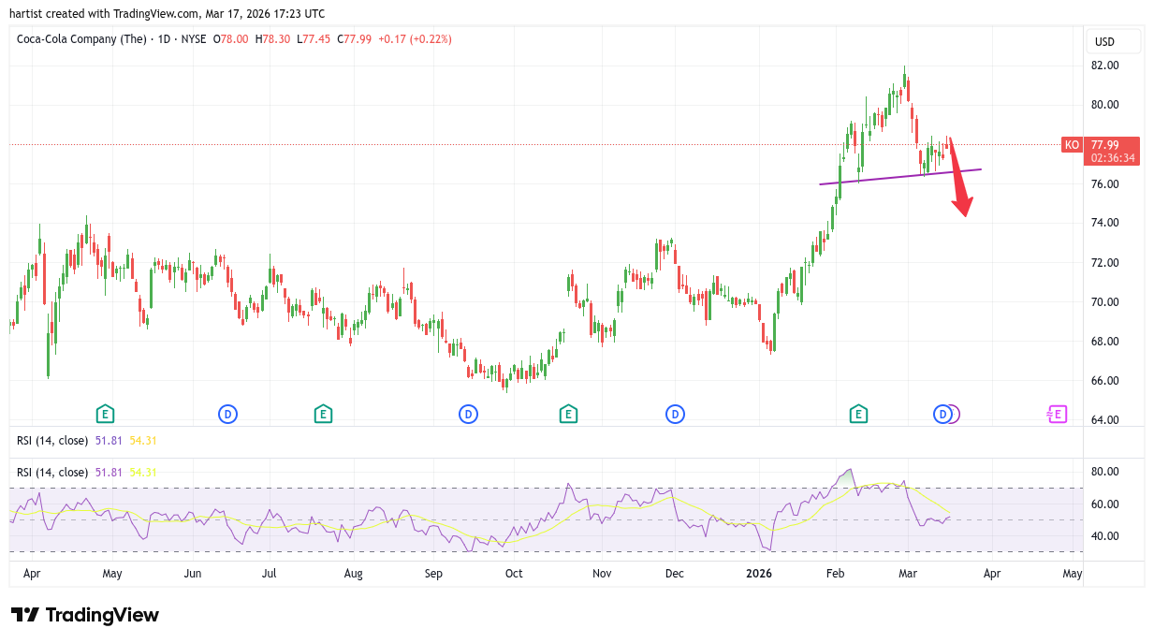Click the KO symbol tag on price axis

(1073, 145)
